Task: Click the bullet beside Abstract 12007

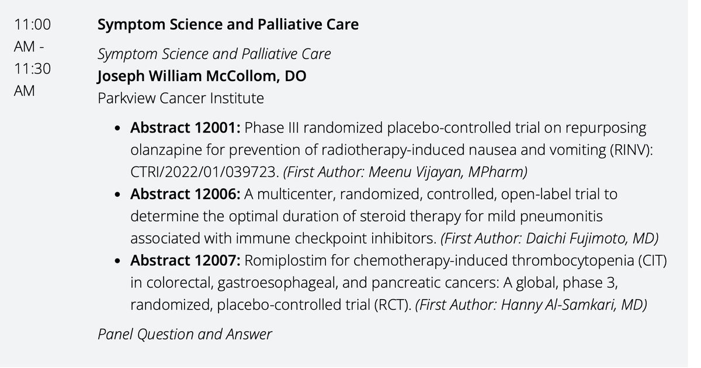Action: click(119, 261)
